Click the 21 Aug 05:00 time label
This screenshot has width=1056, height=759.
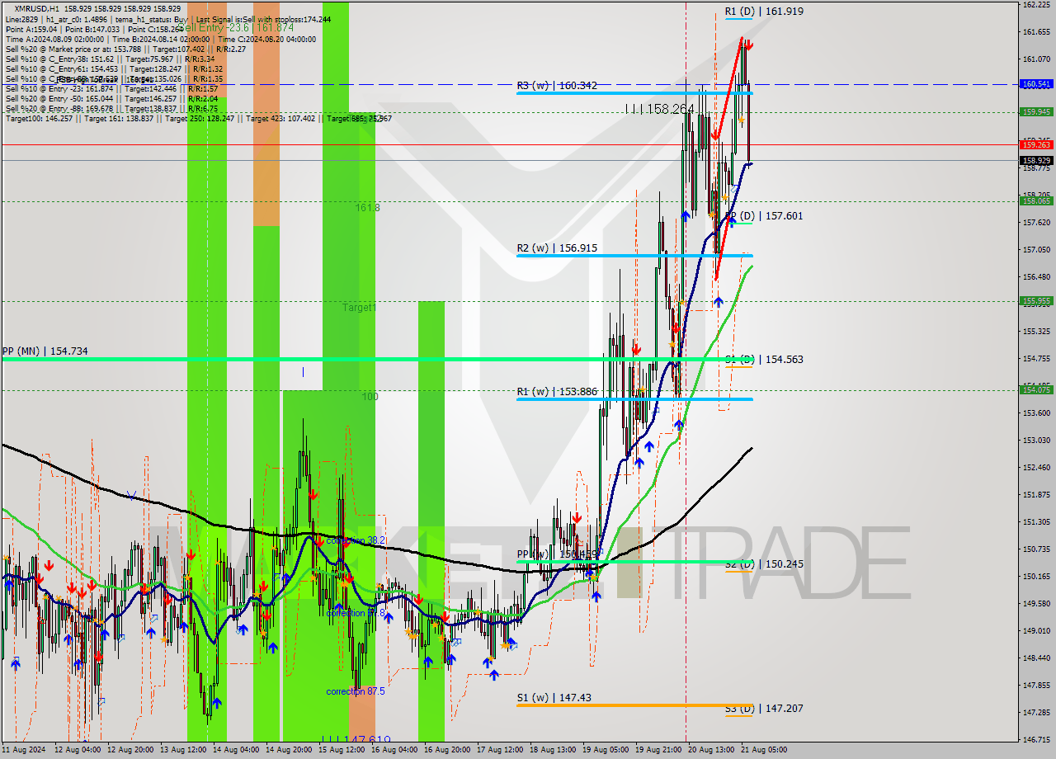coord(764,751)
